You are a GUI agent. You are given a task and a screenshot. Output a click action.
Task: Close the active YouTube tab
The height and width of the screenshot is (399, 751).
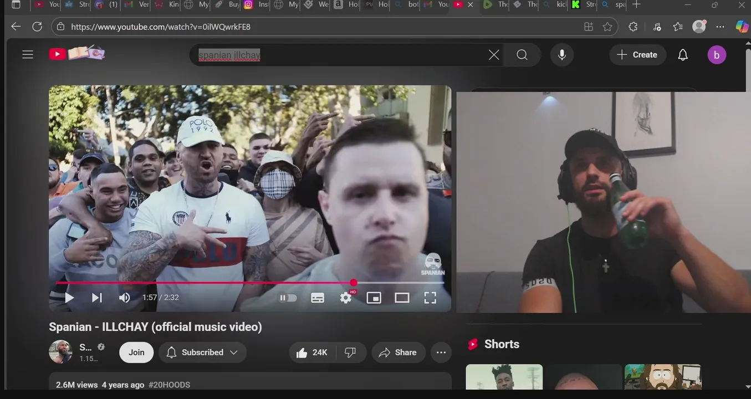click(471, 4)
